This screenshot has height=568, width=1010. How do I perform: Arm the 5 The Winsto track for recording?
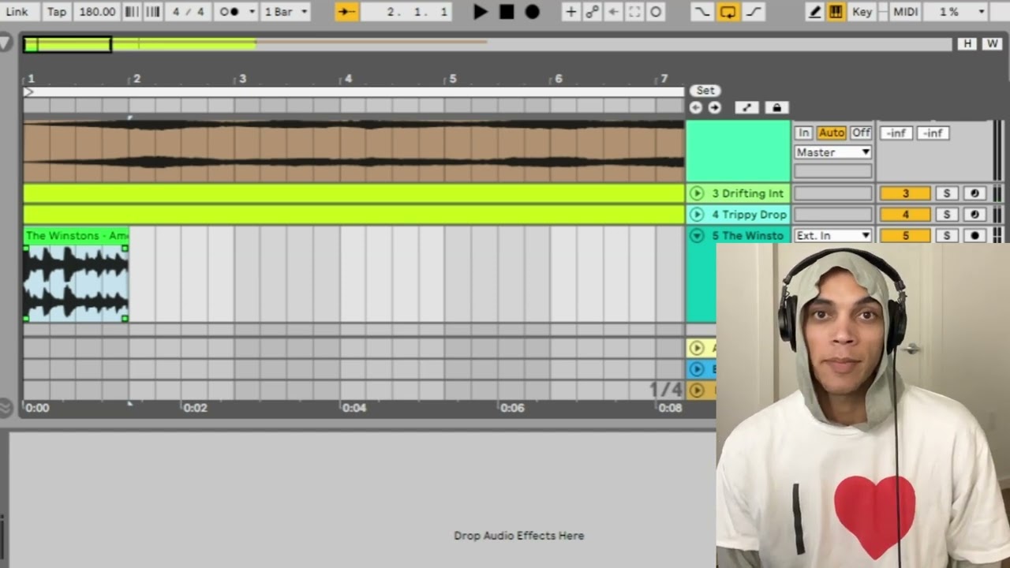point(974,235)
